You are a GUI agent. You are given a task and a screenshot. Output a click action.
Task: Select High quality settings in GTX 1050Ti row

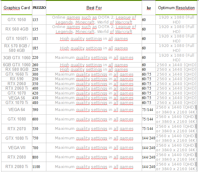click(94, 39)
